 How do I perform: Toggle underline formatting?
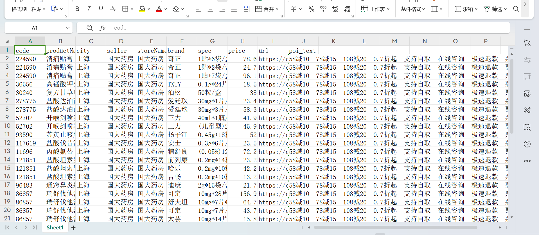click(101, 9)
